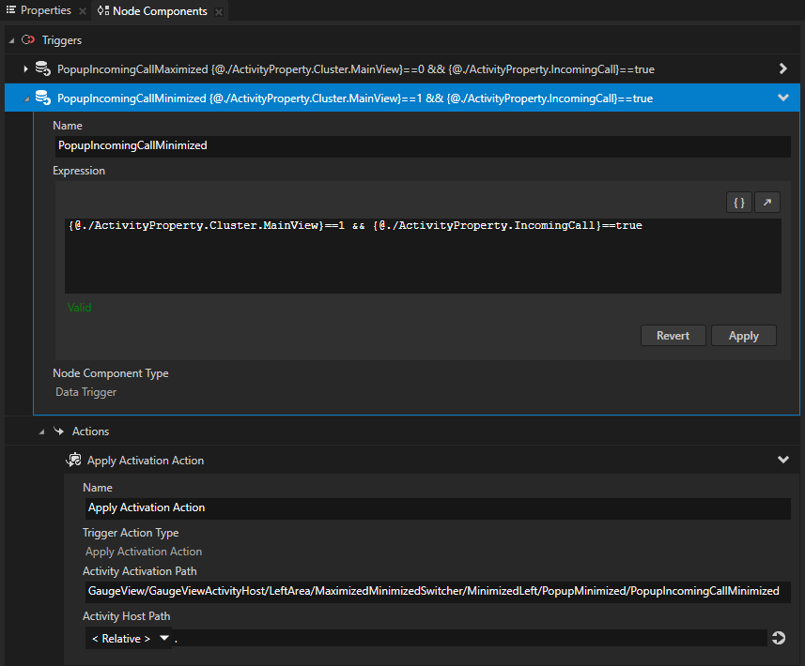The image size is (805, 666).
Task: Collapse the Actions section
Action: [41, 432]
